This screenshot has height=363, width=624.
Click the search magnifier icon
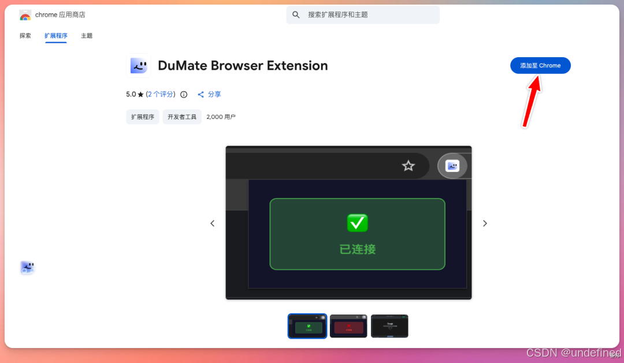296,14
